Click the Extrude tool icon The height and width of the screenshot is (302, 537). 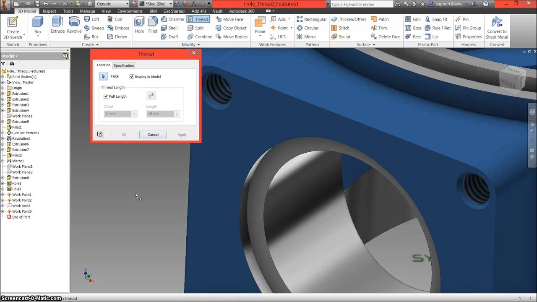[57, 25]
